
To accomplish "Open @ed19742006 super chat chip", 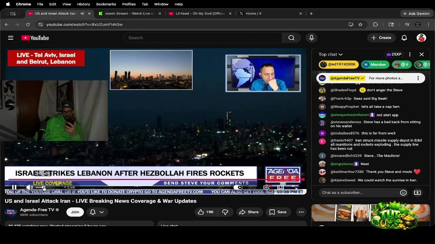I will [x=338, y=64].
